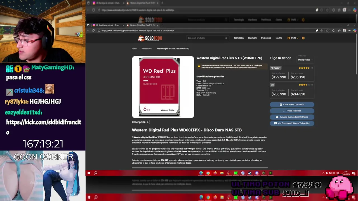Viewport: 358px width, 201px height.
Task: Open File Explorer from the taskbar
Action: coord(222,173)
